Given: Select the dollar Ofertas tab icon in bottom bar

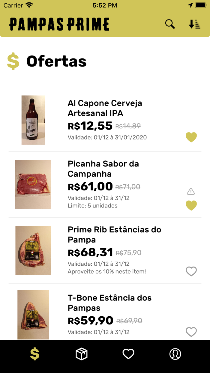Looking at the screenshot, I should [34, 354].
